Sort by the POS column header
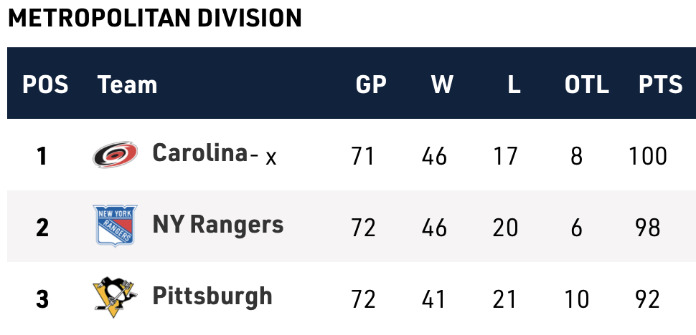 (45, 85)
